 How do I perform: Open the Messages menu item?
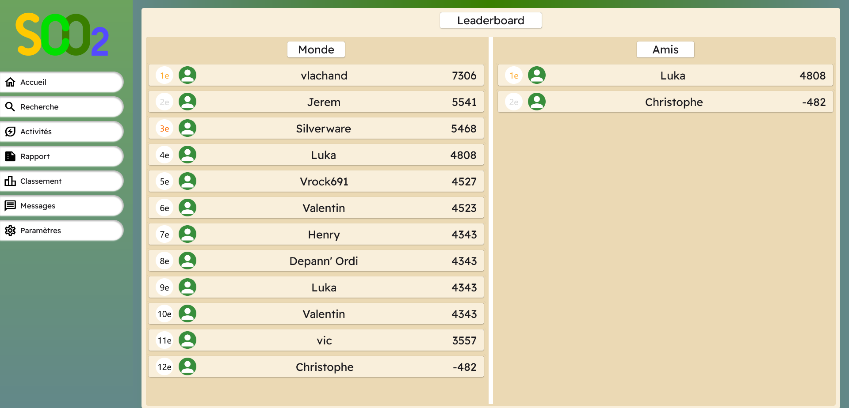click(x=61, y=206)
